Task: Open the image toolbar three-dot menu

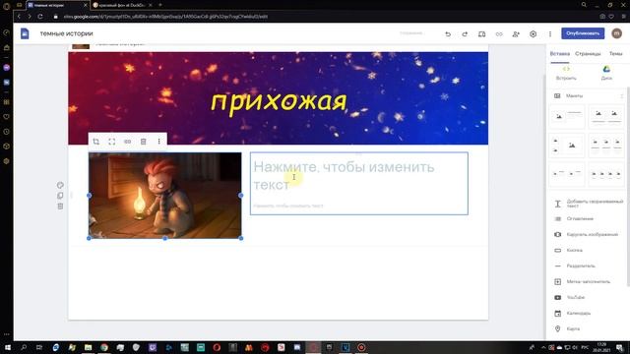Action: point(159,142)
